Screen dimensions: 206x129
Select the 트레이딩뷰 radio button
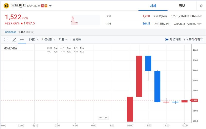[186, 40]
